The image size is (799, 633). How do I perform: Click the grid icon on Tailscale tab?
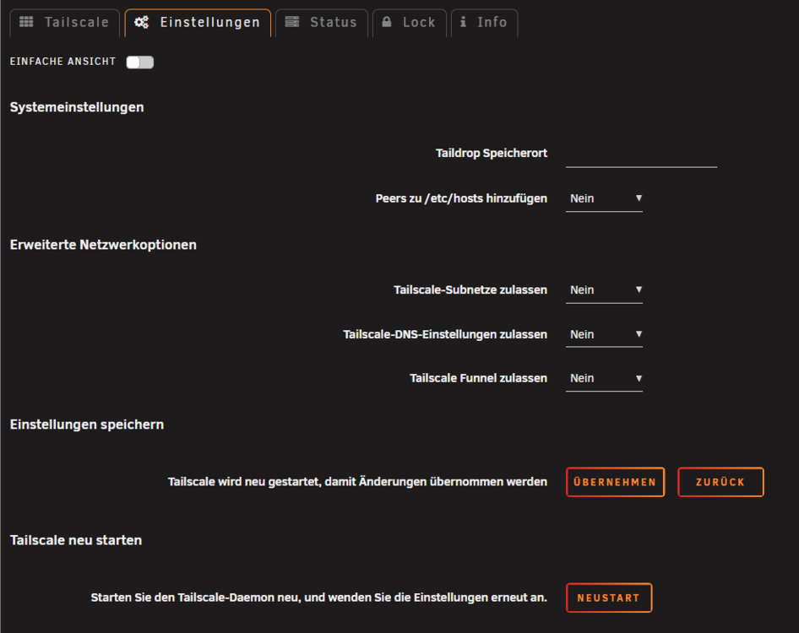[26, 22]
